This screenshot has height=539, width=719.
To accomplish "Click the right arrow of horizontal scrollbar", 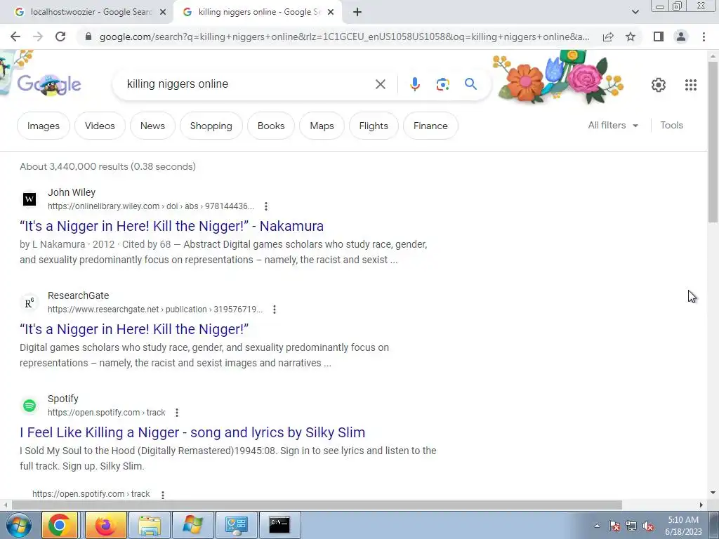I will coord(701,505).
